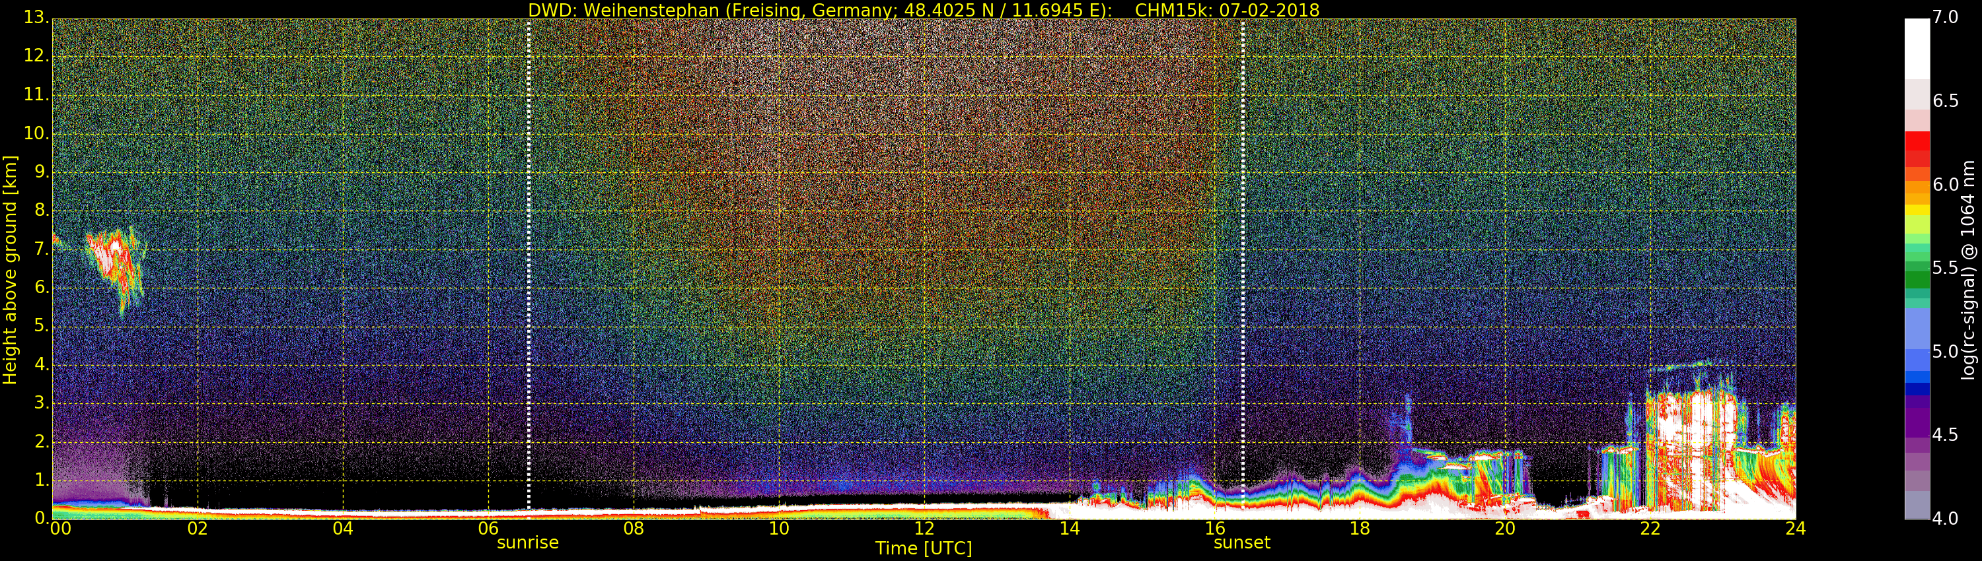Click the "4." tick on the height axis
Screen dimensions: 1982x561
click(42, 365)
